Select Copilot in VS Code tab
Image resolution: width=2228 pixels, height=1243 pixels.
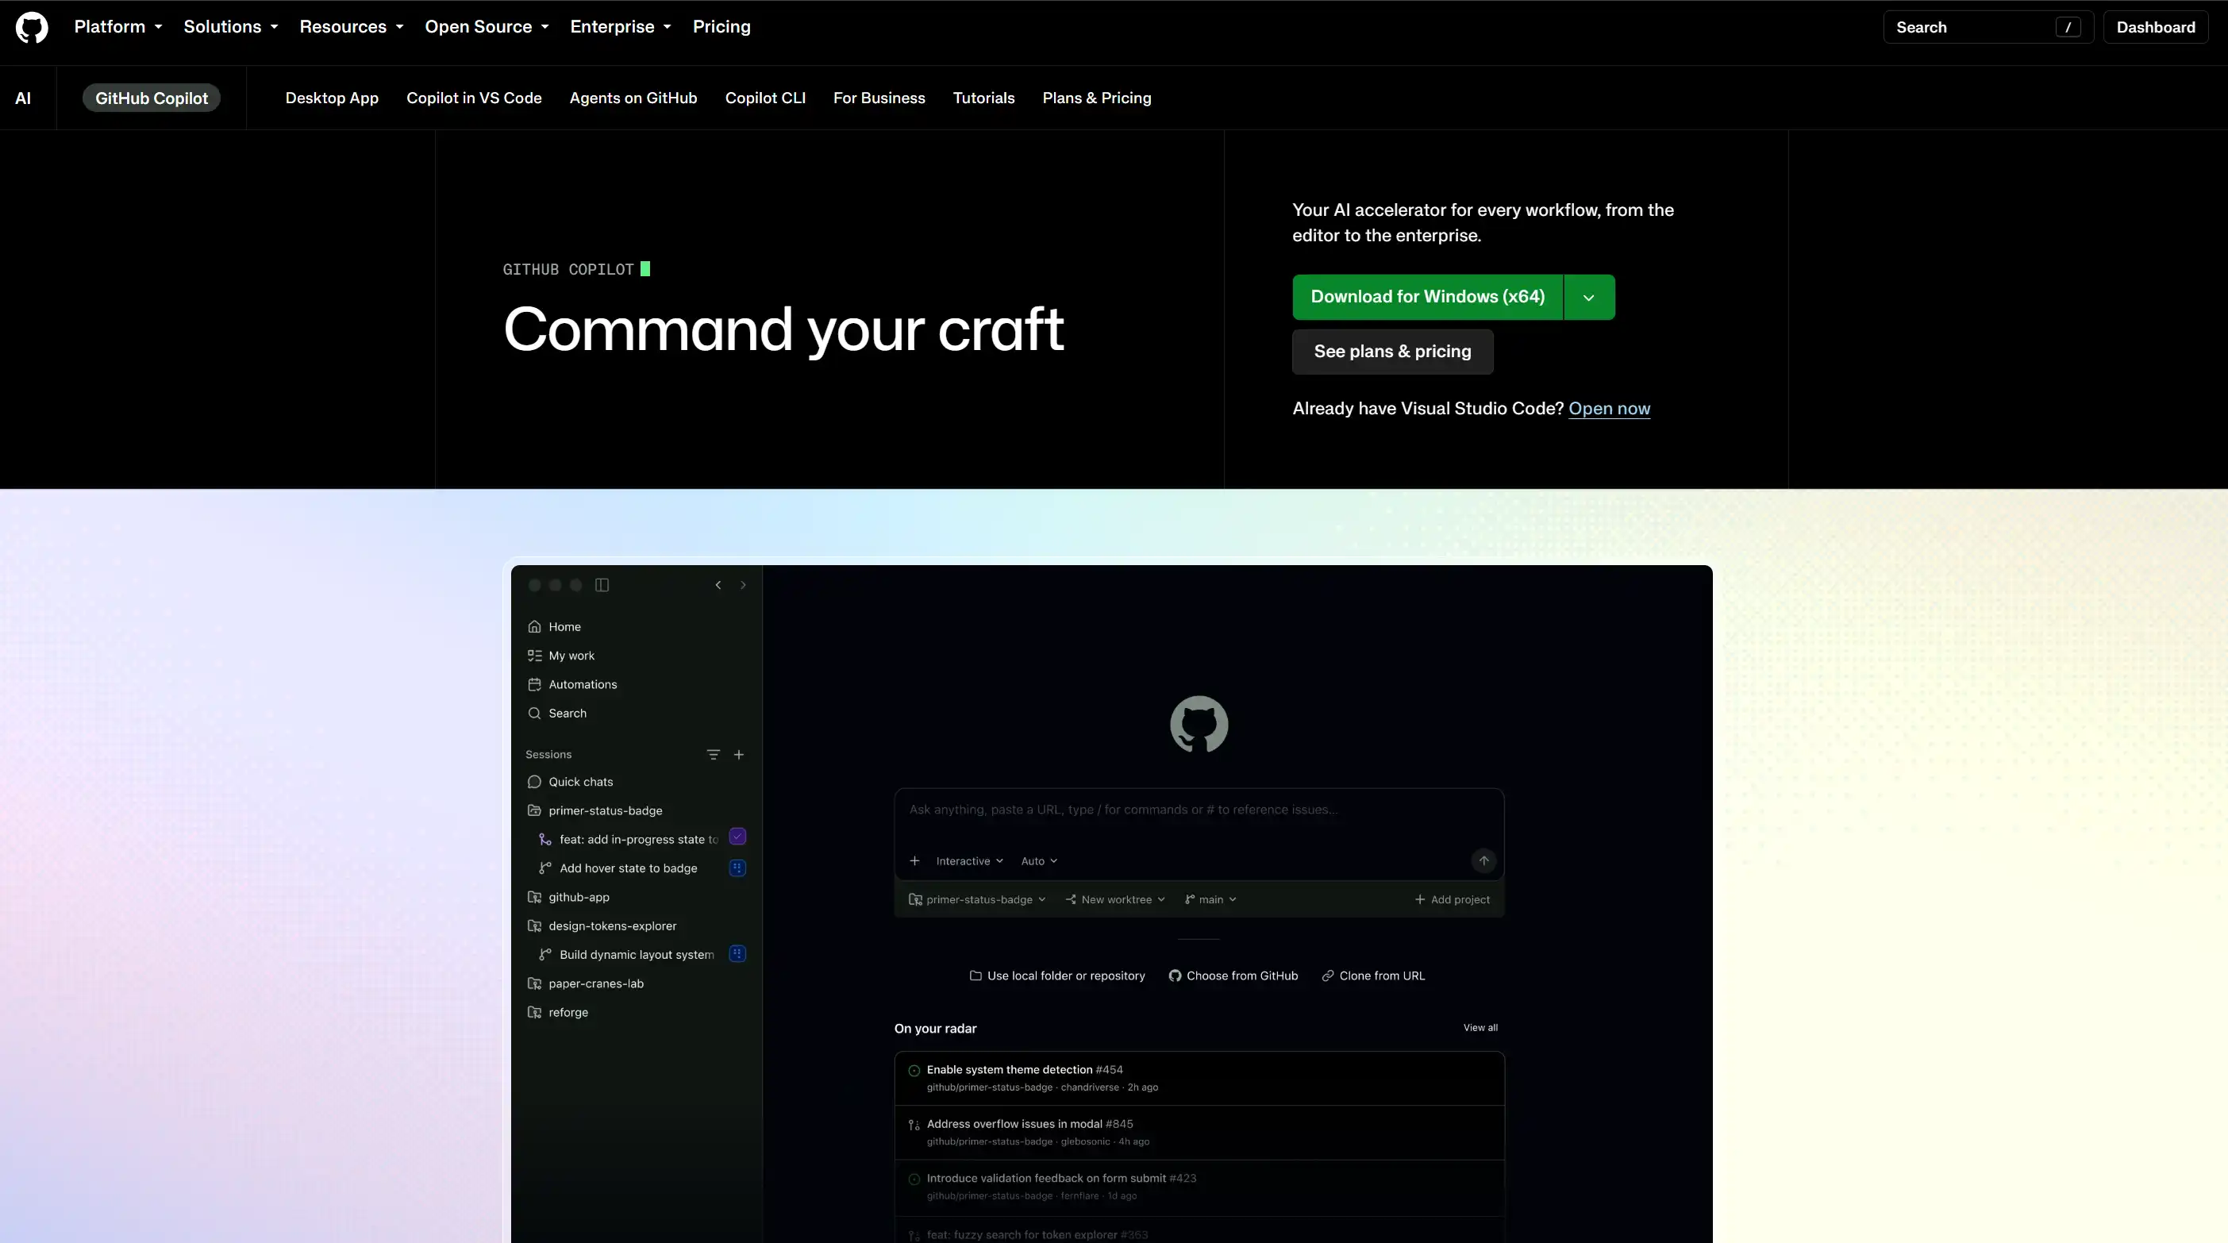(474, 98)
